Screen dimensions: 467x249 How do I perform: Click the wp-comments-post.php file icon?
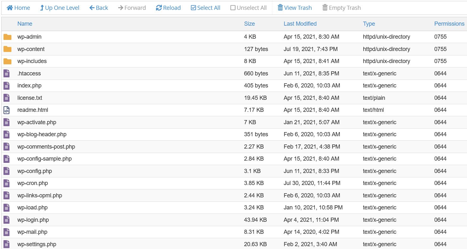click(7, 147)
